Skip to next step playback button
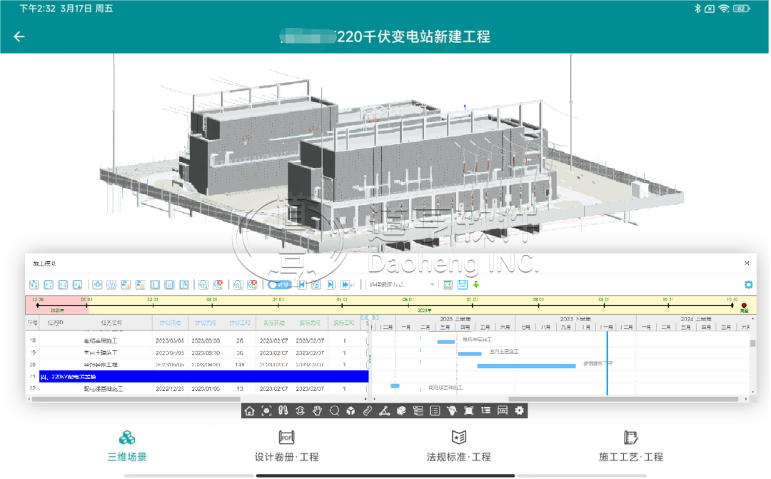This screenshot has height=479, width=771. (331, 284)
